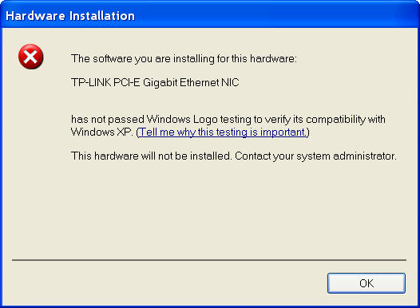Click 'The software you are installing' line
This screenshot has width=420, height=308.
tap(184, 59)
